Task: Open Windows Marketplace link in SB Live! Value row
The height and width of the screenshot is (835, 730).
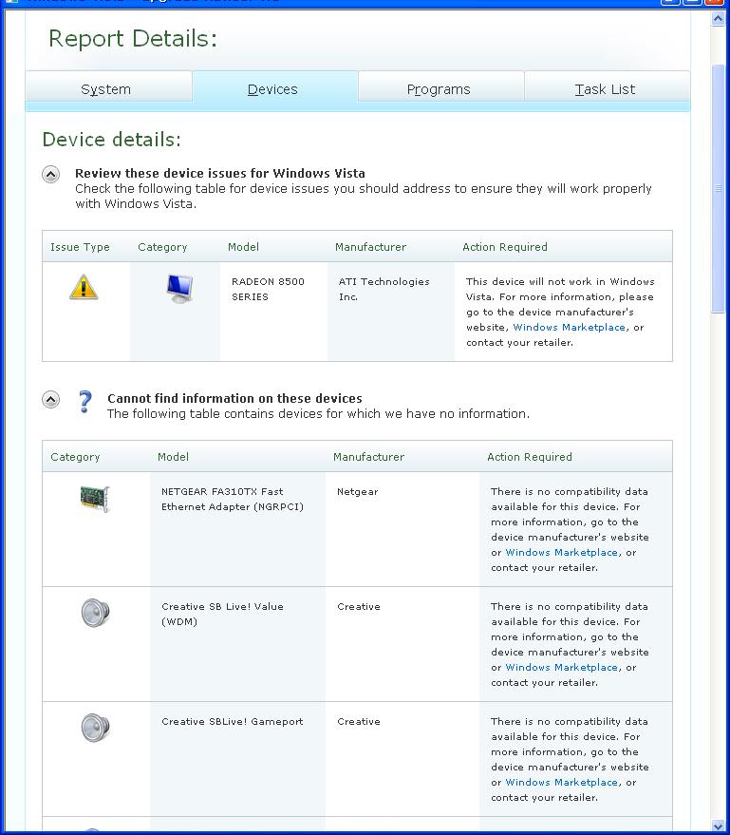Action: click(x=561, y=668)
